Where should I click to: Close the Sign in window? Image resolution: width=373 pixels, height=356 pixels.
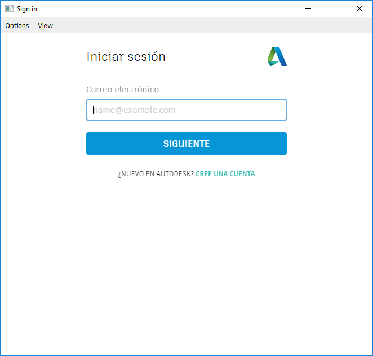click(359, 8)
